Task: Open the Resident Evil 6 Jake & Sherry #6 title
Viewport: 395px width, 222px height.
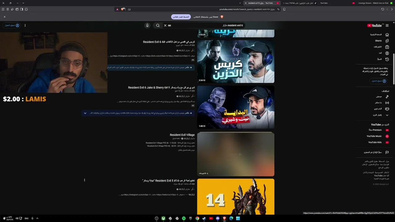Action: coord(161,88)
